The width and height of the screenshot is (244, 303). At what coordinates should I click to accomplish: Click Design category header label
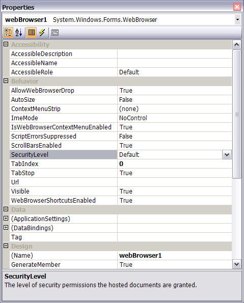click(22, 246)
